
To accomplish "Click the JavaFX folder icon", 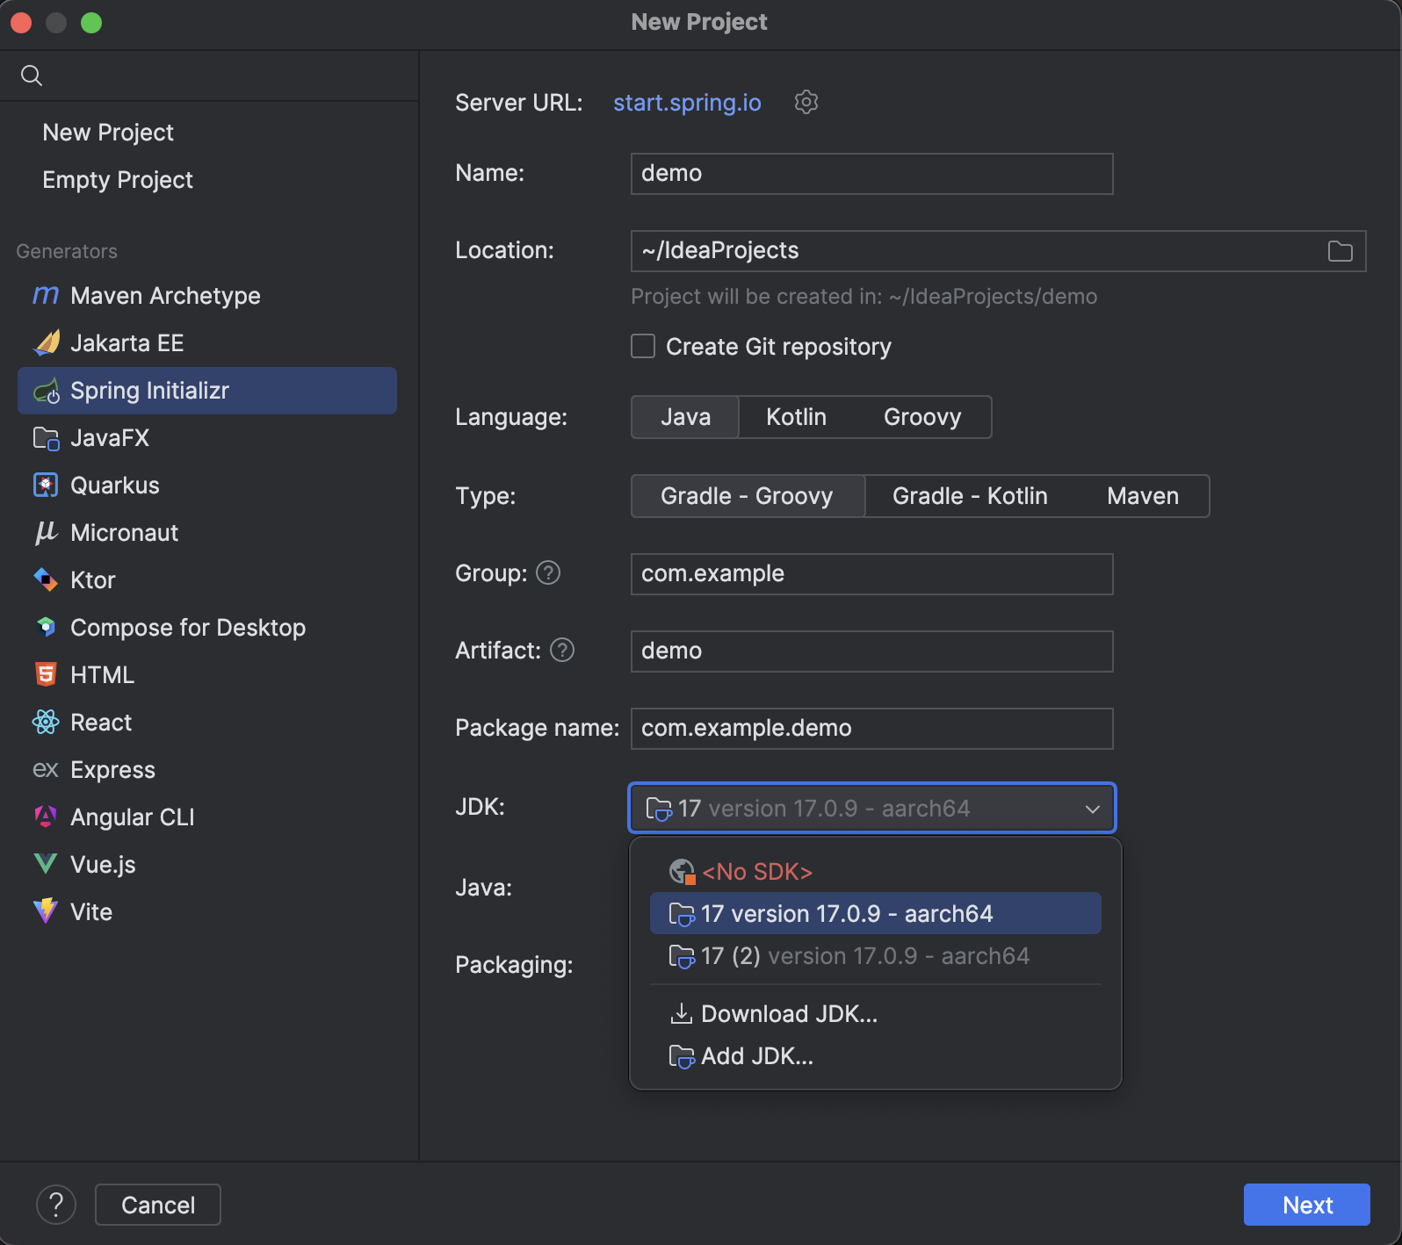I will click(x=47, y=438).
